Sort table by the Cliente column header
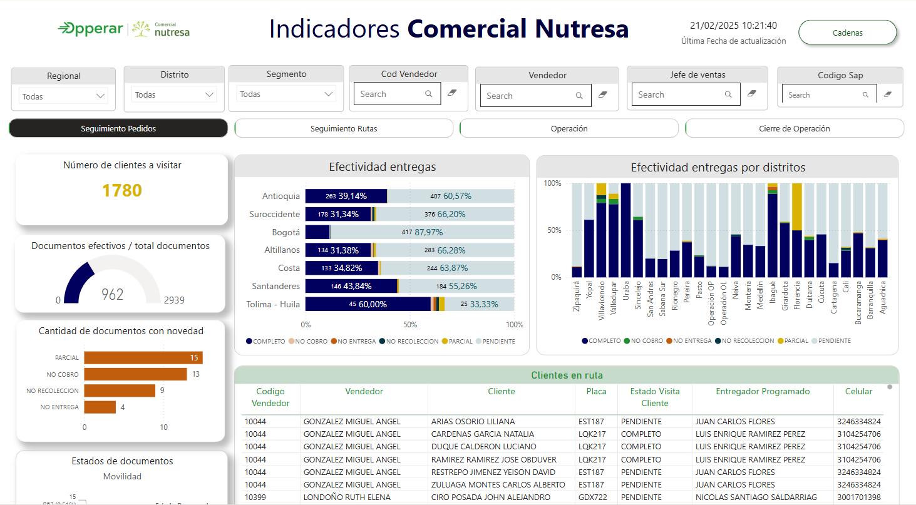The height and width of the screenshot is (505, 916). 502,392
